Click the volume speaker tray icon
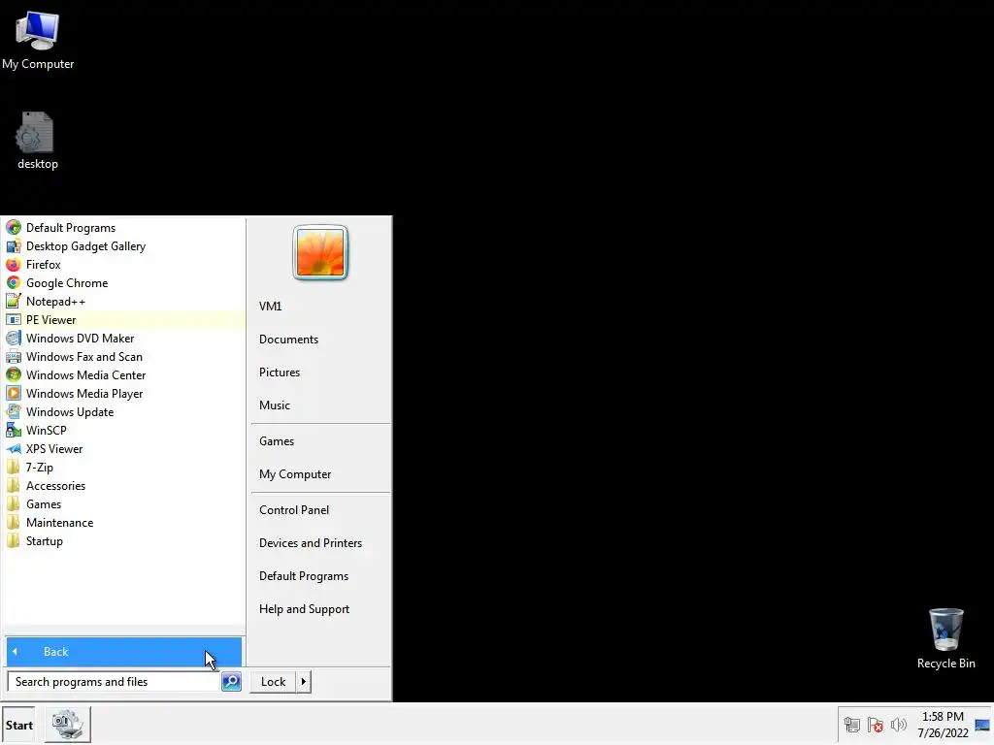The height and width of the screenshot is (745, 994). [x=898, y=724]
